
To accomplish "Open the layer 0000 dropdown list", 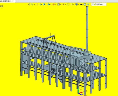I will (x=99, y=4).
